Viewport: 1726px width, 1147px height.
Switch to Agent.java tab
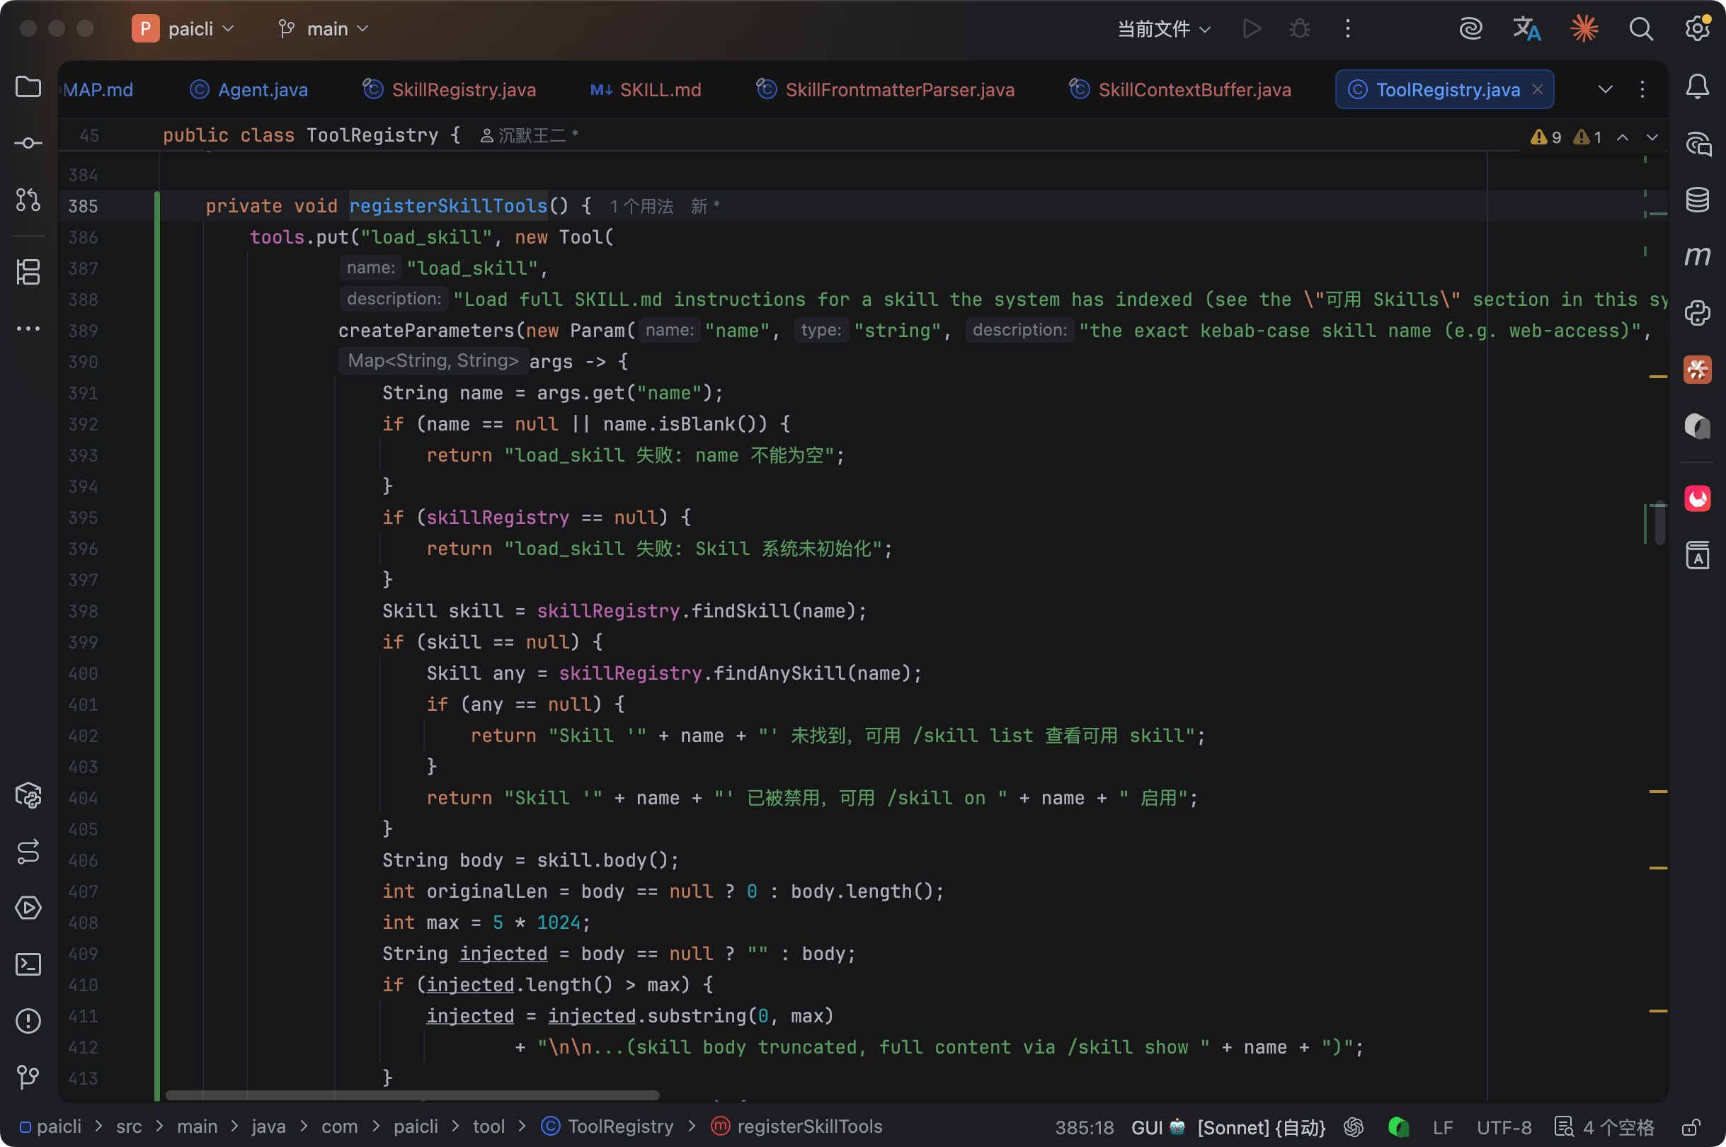pyautogui.click(x=248, y=89)
